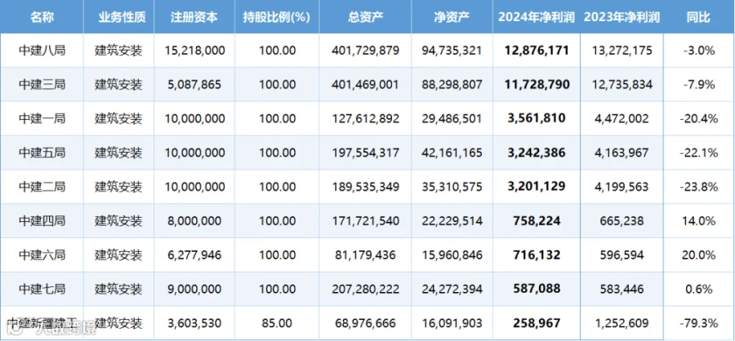Click total assets 171,721,540
The image size is (735, 341).
[x=366, y=220]
